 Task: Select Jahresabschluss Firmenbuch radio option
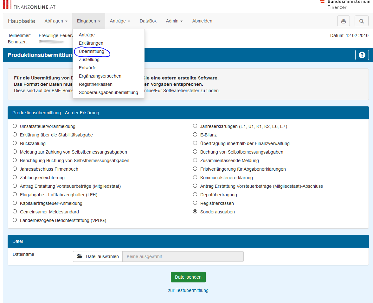pos(15,169)
